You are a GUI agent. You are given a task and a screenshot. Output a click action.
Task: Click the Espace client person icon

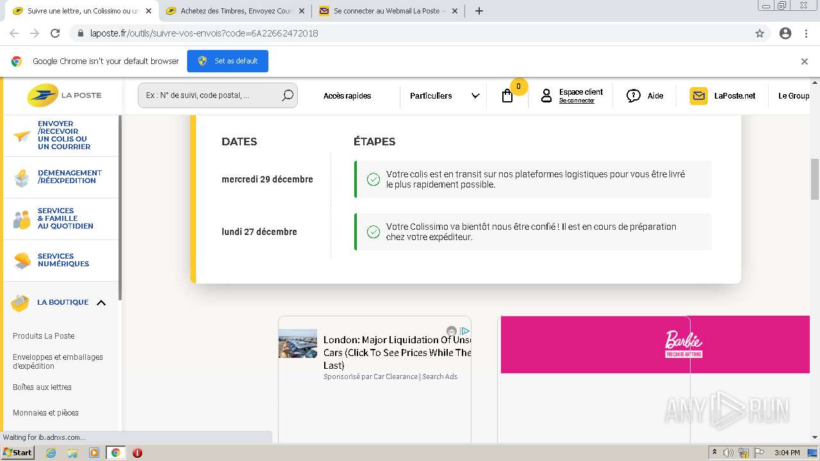[546, 96]
